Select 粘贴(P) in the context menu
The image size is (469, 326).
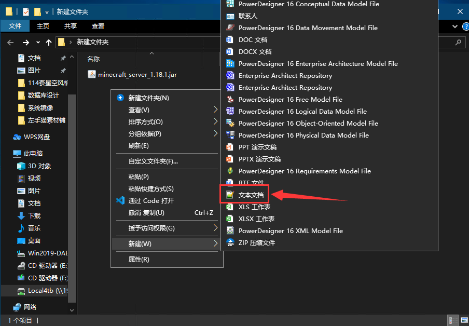(167, 177)
